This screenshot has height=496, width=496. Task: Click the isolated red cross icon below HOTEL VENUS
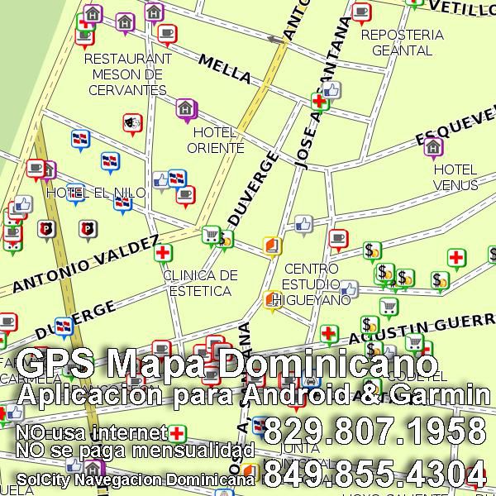(456, 259)
